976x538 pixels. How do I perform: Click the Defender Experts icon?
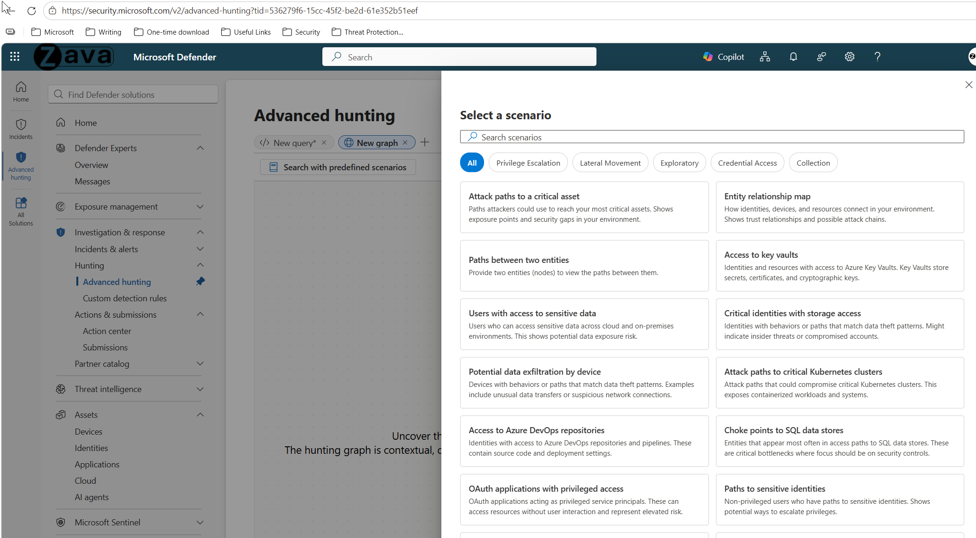60,148
